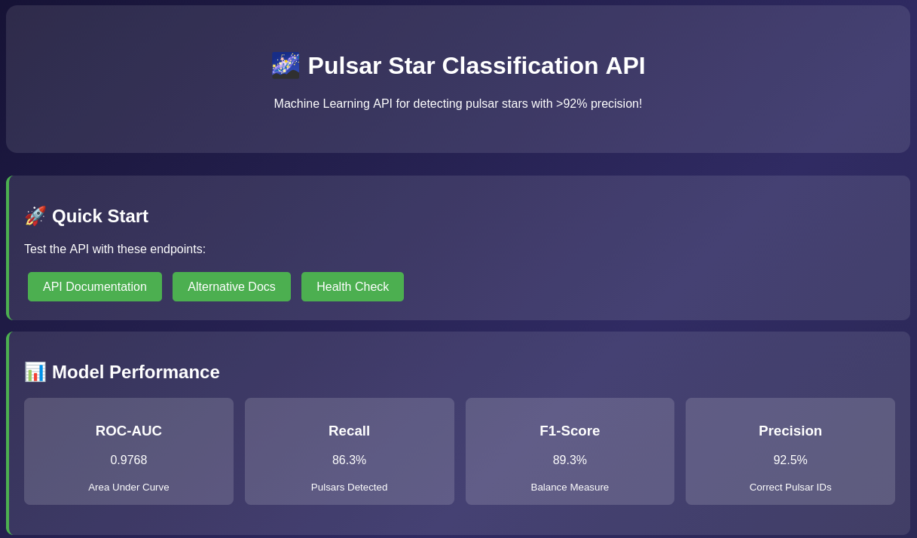Select the ROC-AUC card title
Viewport: 917px width, 538px height.
(x=129, y=431)
